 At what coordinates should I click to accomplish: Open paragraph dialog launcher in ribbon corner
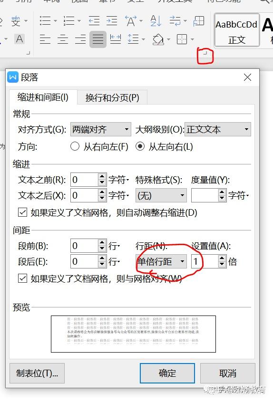point(205,53)
